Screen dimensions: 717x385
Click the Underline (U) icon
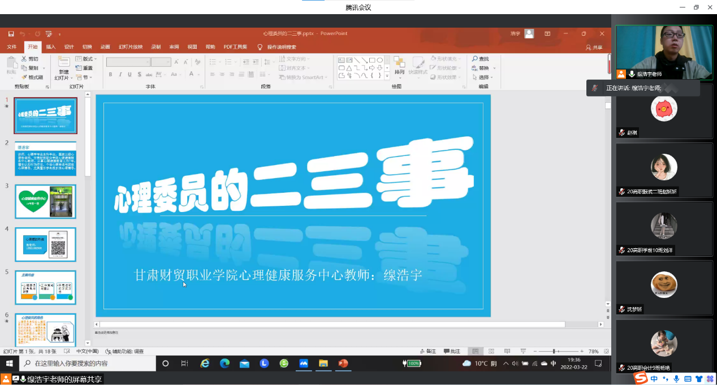(x=129, y=73)
